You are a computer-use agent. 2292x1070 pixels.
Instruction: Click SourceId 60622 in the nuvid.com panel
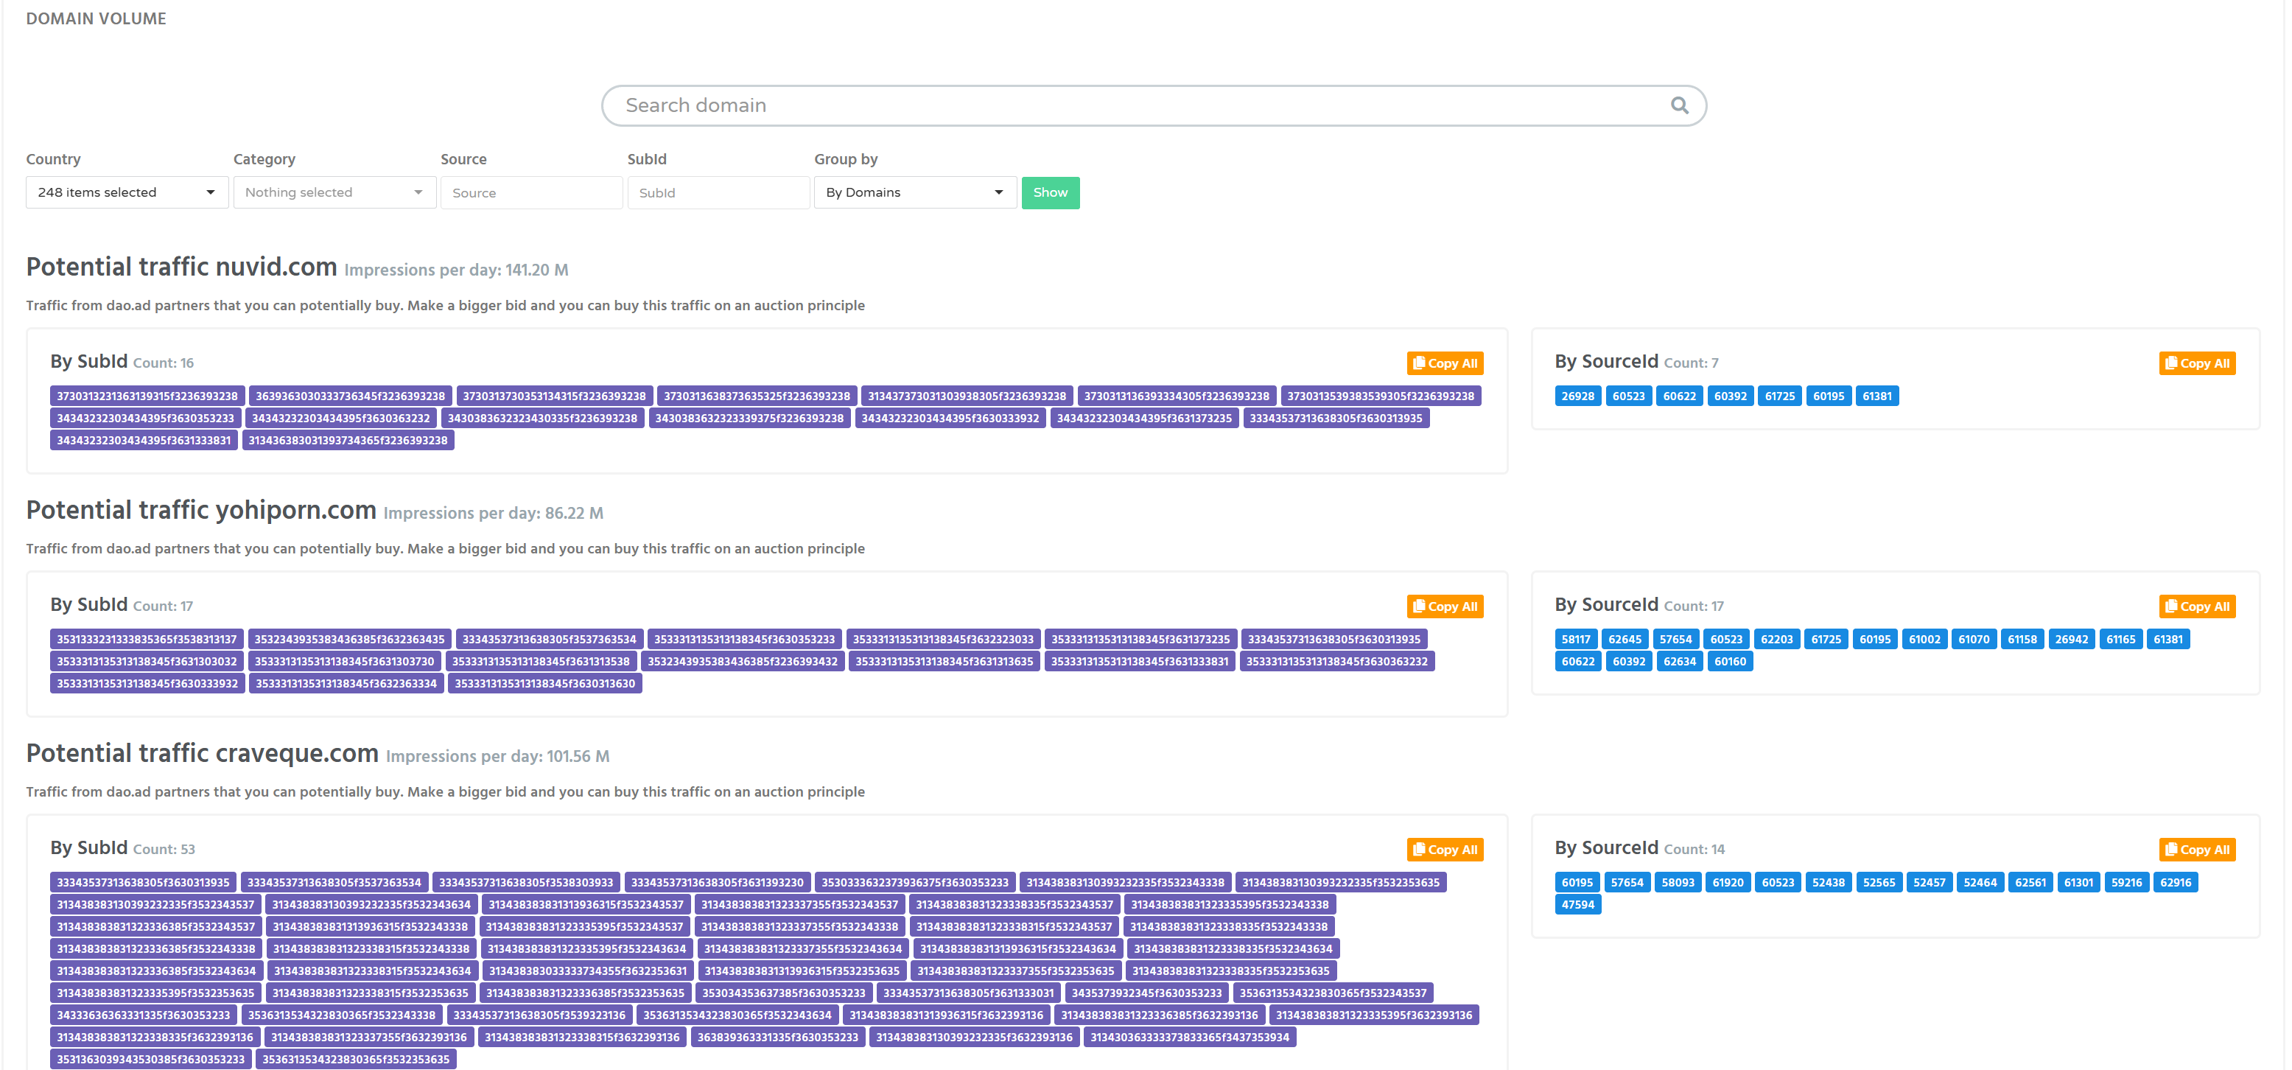coord(1679,396)
